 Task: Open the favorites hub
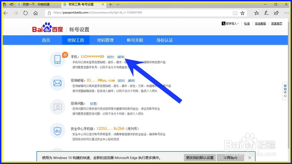coord(256,13)
